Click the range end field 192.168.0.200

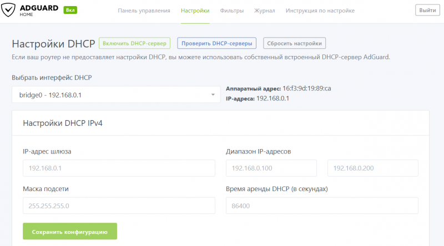[372, 168]
